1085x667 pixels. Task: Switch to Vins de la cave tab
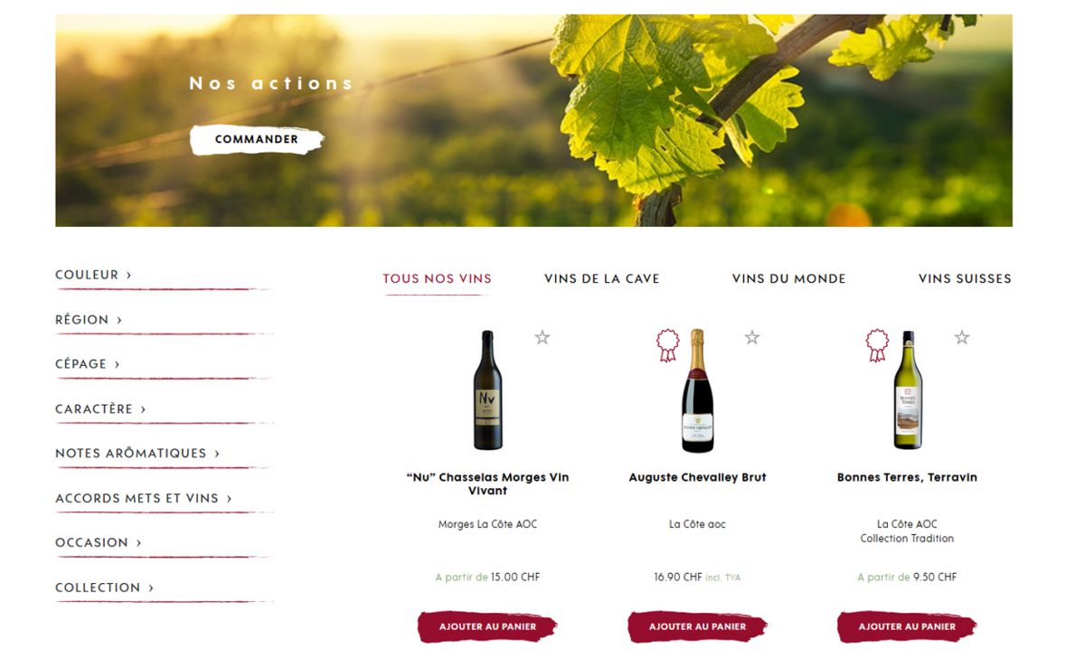click(601, 278)
